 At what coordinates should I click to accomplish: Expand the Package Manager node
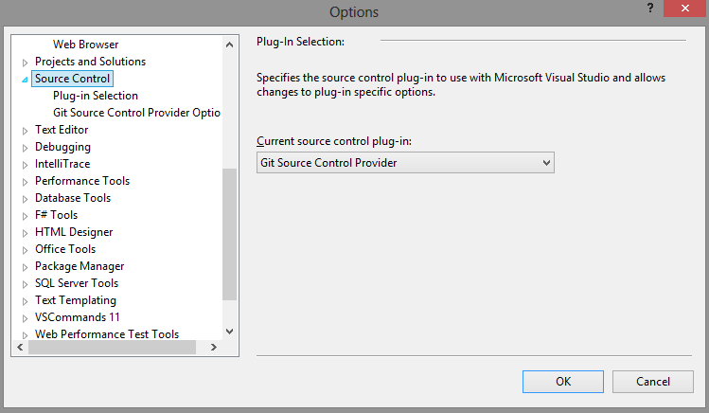(x=26, y=267)
